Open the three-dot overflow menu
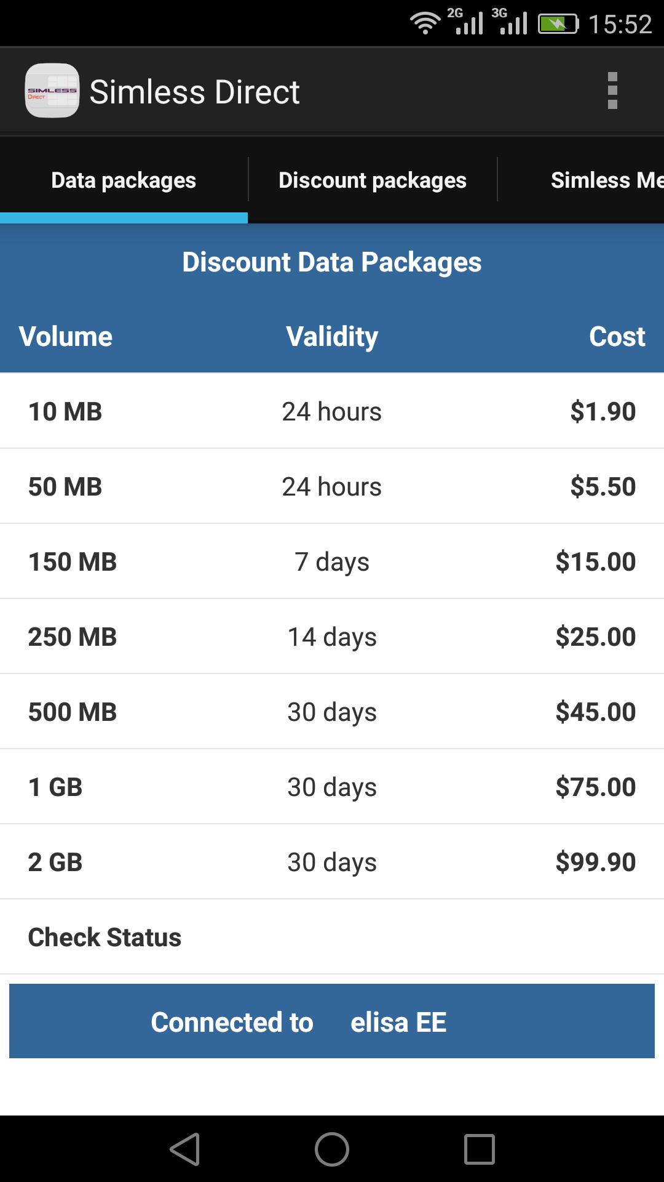The width and height of the screenshot is (664, 1182). pos(612,91)
